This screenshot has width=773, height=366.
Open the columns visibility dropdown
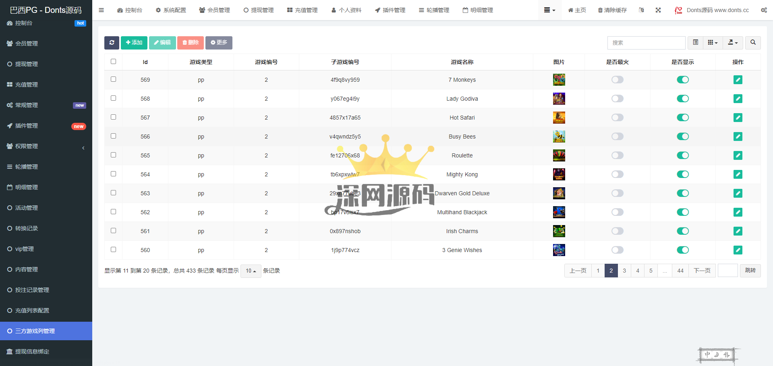click(x=713, y=43)
